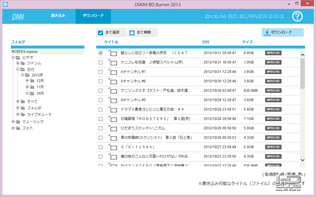
Task: Expand the すべて tree node
Action: (x=18, y=101)
